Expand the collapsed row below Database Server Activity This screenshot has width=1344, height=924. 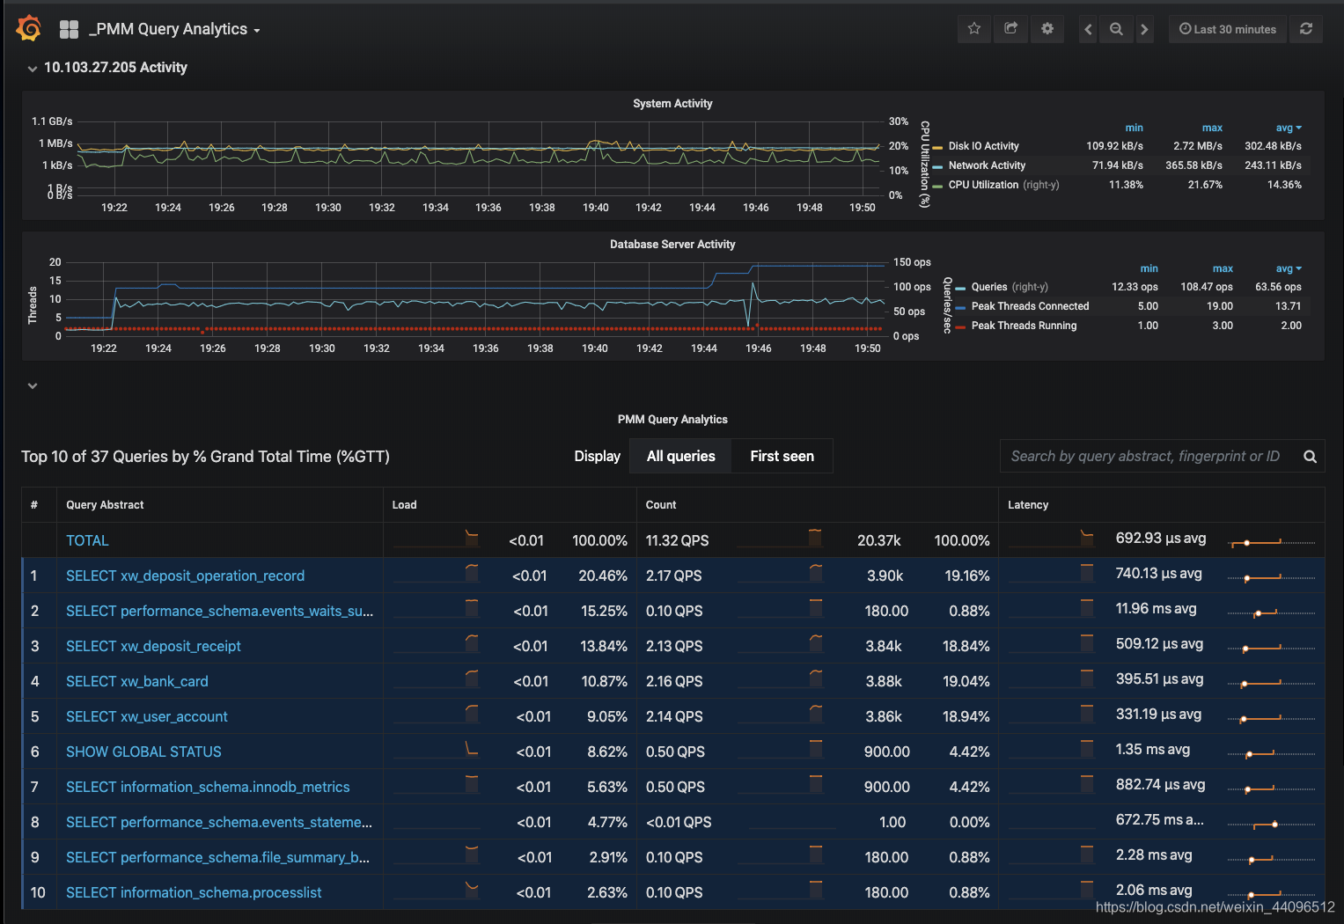pyautogui.click(x=33, y=385)
